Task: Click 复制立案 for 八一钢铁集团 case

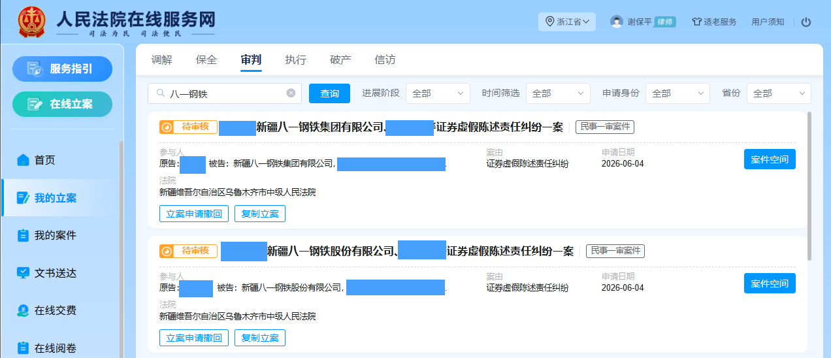Action: [260, 214]
